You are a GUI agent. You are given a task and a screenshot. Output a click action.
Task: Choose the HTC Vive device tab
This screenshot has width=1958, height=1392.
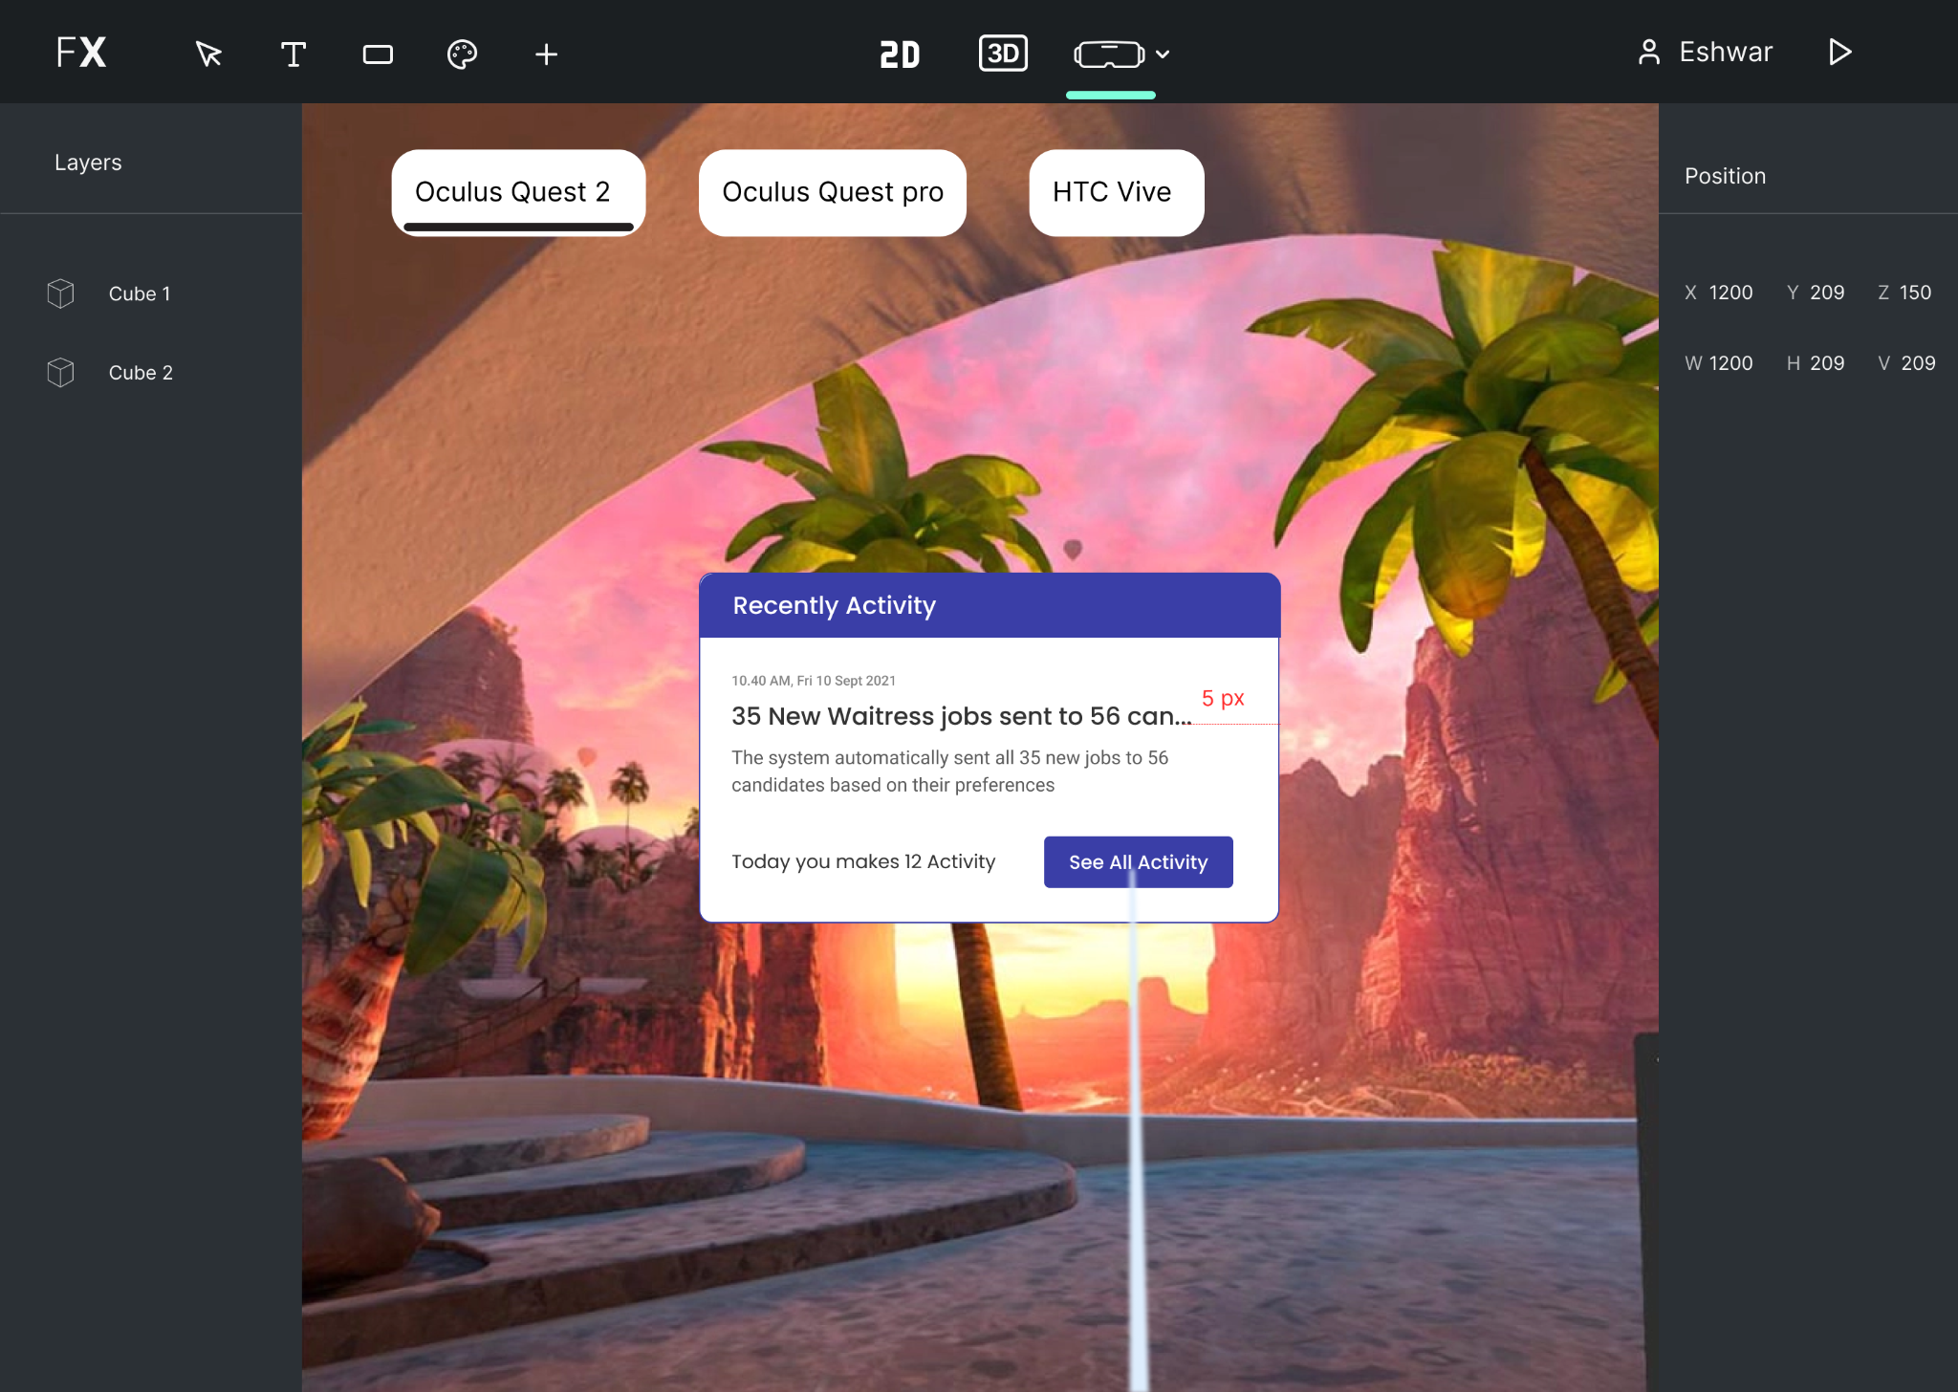pos(1116,192)
